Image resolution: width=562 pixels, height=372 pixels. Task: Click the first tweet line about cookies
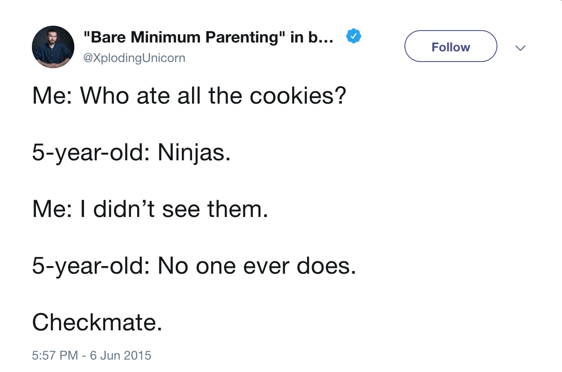pyautogui.click(x=189, y=96)
